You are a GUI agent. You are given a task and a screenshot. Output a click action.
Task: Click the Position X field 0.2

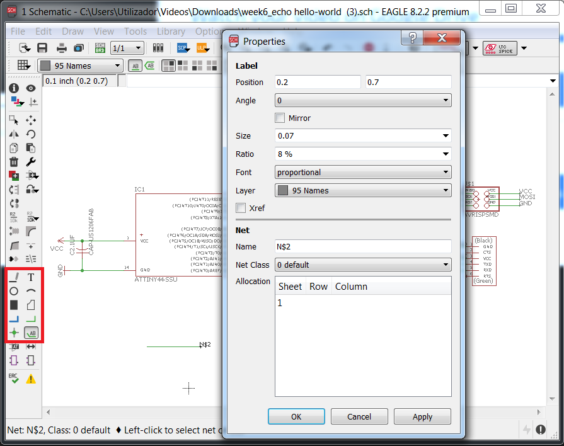(318, 82)
